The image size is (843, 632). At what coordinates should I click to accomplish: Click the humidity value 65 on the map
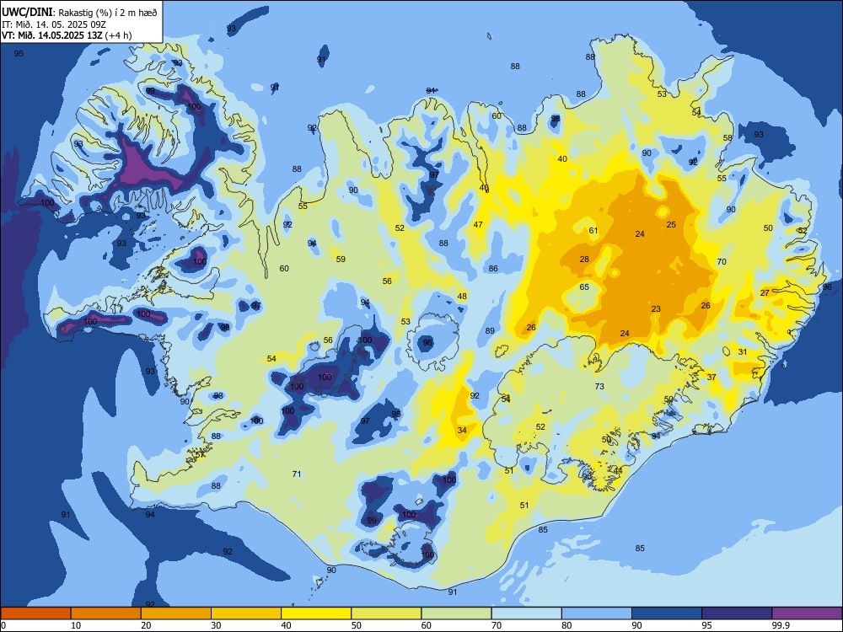[x=584, y=287]
